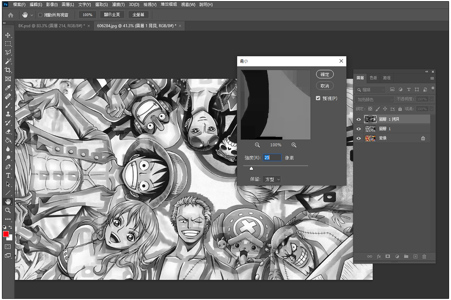Select the Dodge tool
The image size is (451, 300).
click(8, 158)
